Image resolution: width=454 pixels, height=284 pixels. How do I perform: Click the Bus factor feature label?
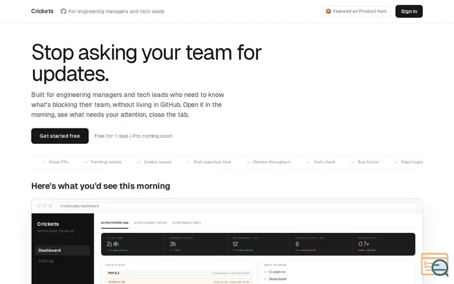tap(368, 162)
